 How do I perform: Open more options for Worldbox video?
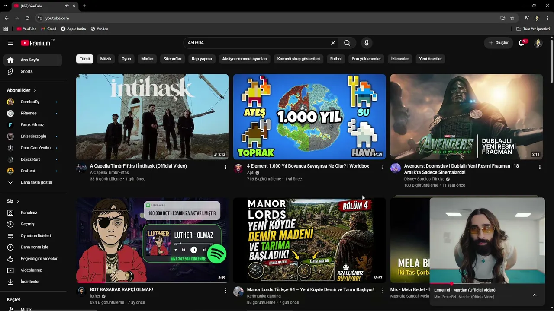click(x=383, y=167)
